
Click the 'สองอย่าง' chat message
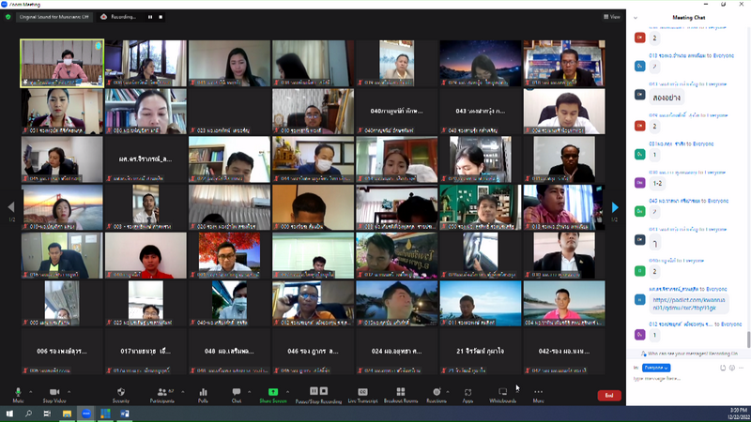pos(667,98)
